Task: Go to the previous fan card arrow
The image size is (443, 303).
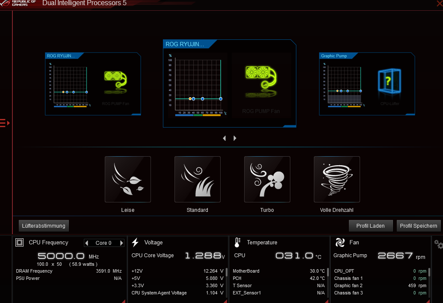Action: (x=224, y=138)
